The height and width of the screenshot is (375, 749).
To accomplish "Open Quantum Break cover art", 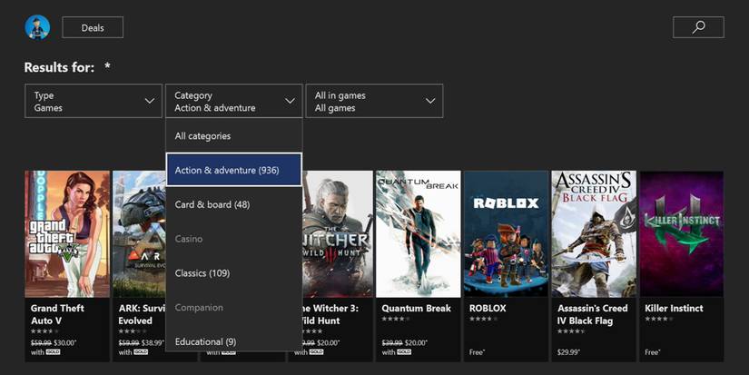I will pyautogui.click(x=419, y=234).
